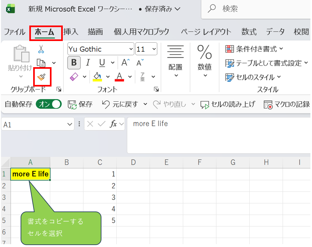Click the Underline formatting icon
Screen dimensions: 312x247
pos(102,63)
